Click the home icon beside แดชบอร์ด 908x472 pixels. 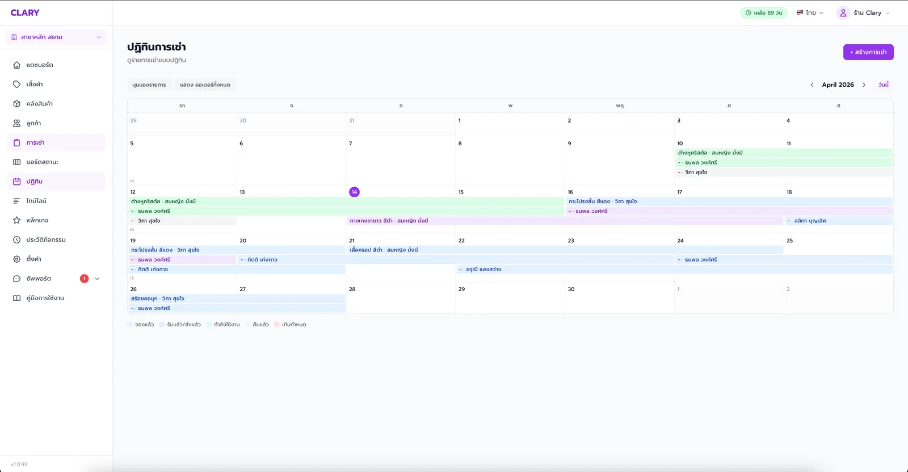pos(16,65)
